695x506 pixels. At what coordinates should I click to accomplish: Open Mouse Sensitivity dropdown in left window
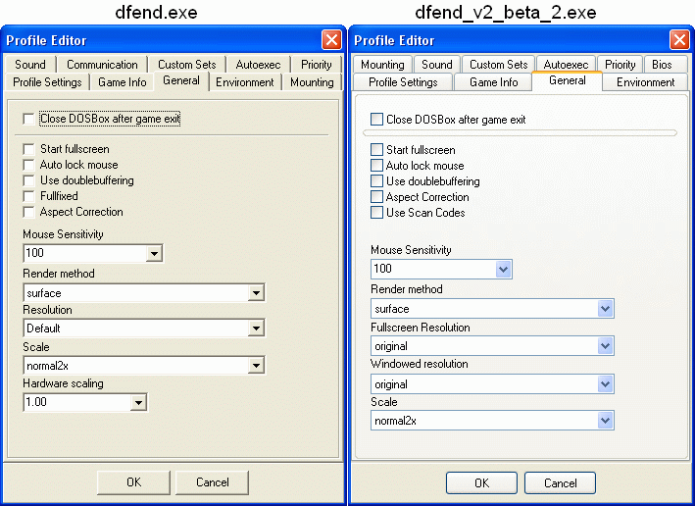coord(154,254)
